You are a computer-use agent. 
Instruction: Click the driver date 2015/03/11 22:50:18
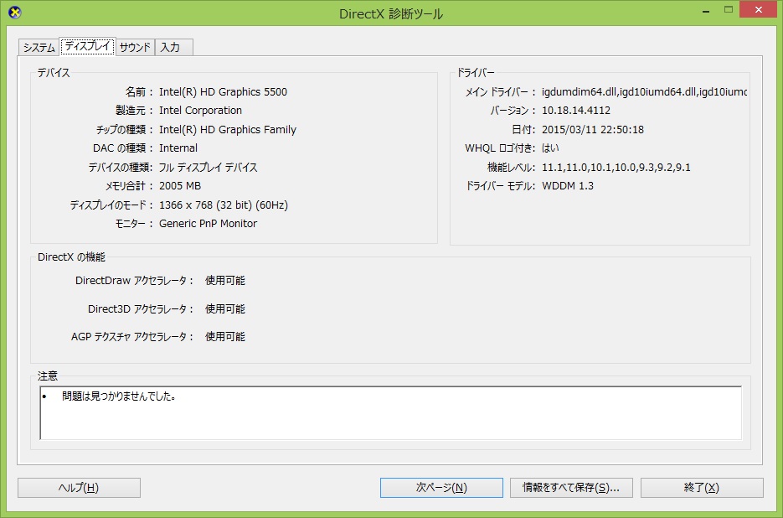point(592,129)
